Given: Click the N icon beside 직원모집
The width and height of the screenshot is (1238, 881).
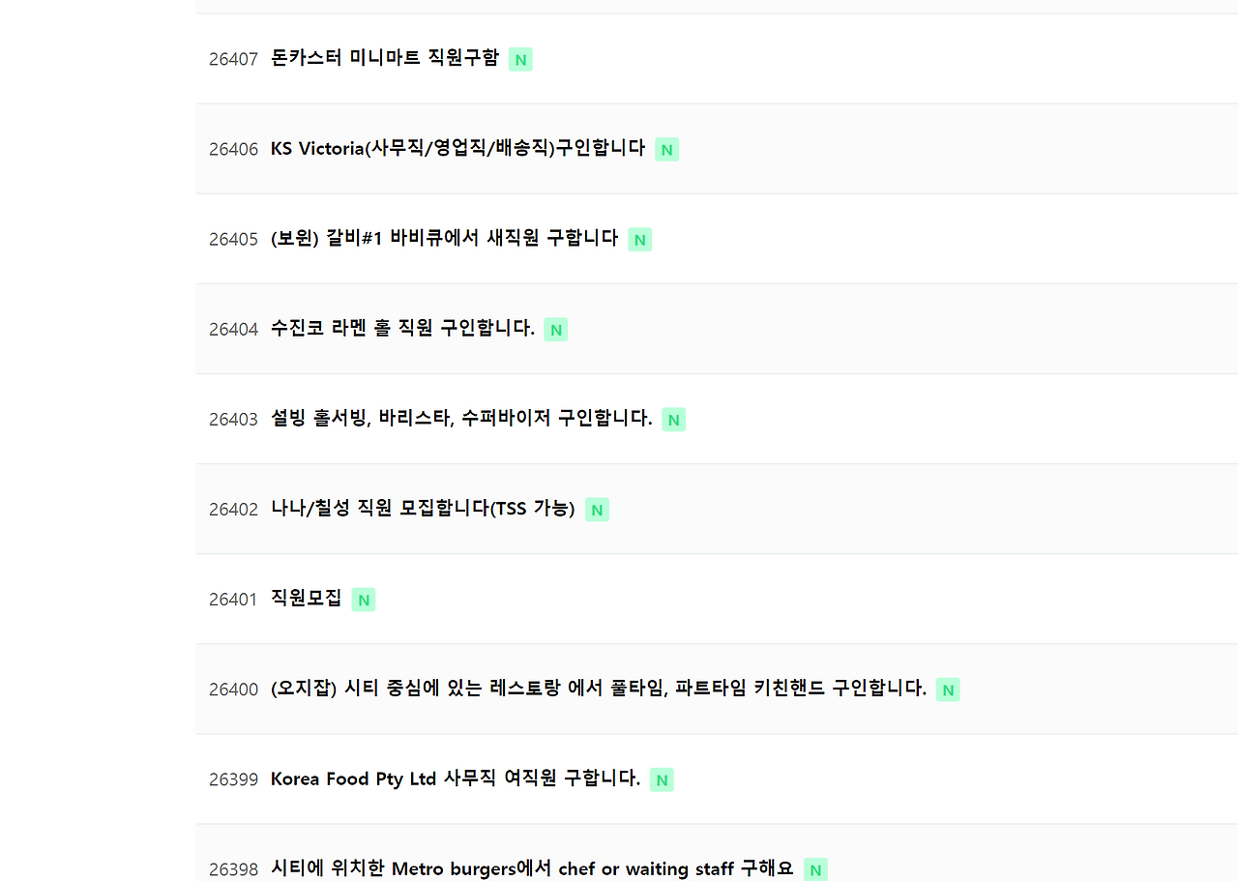Looking at the screenshot, I should coord(363,599).
